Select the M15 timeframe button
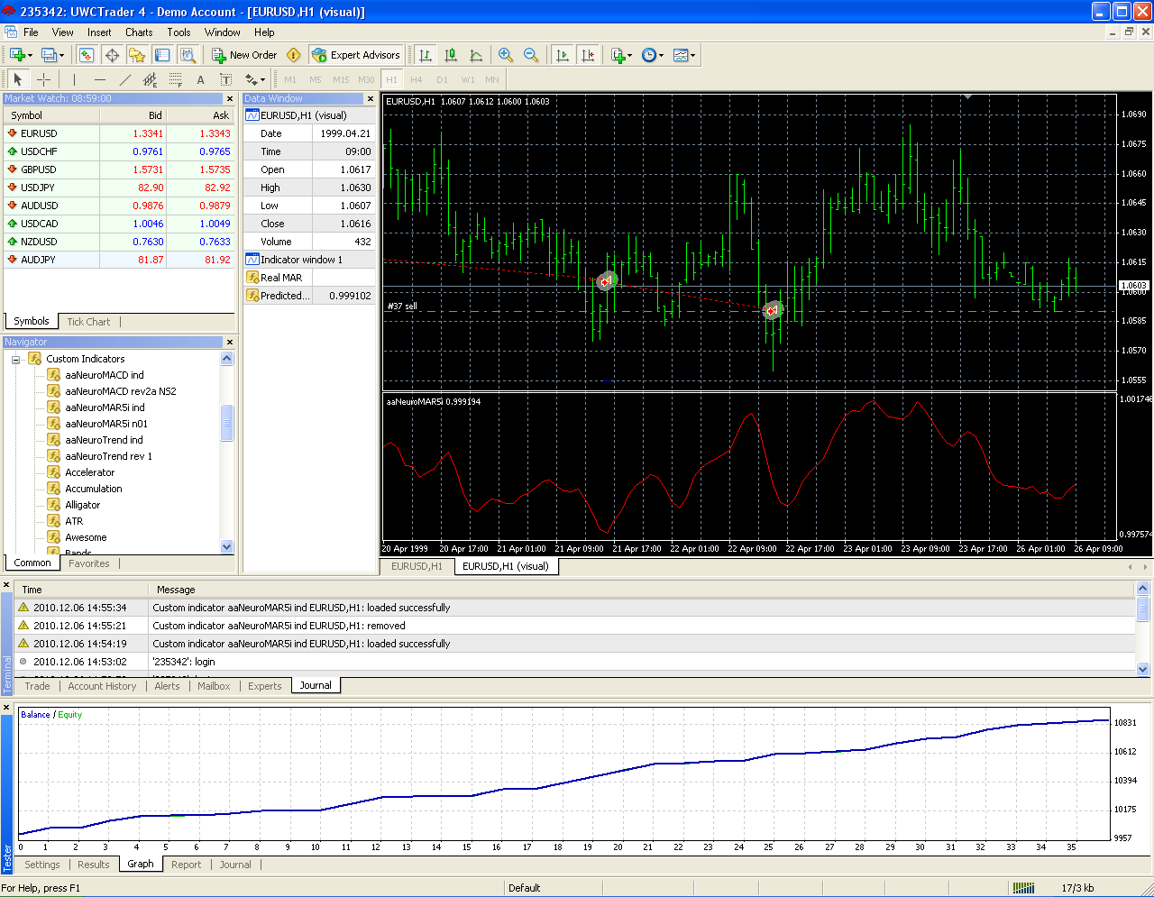 341,79
